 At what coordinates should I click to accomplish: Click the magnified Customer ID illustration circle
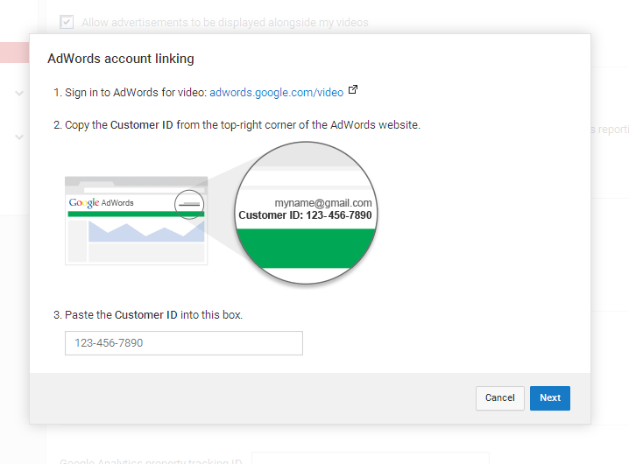pos(306,213)
